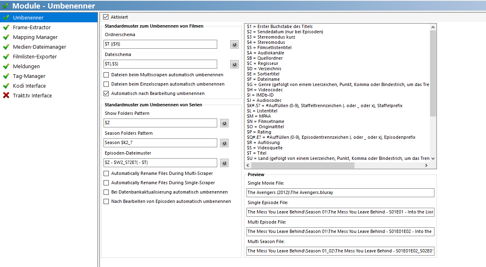Click the Multi Season File preview field
Screen dimensions: 486x267
click(x=340, y=251)
